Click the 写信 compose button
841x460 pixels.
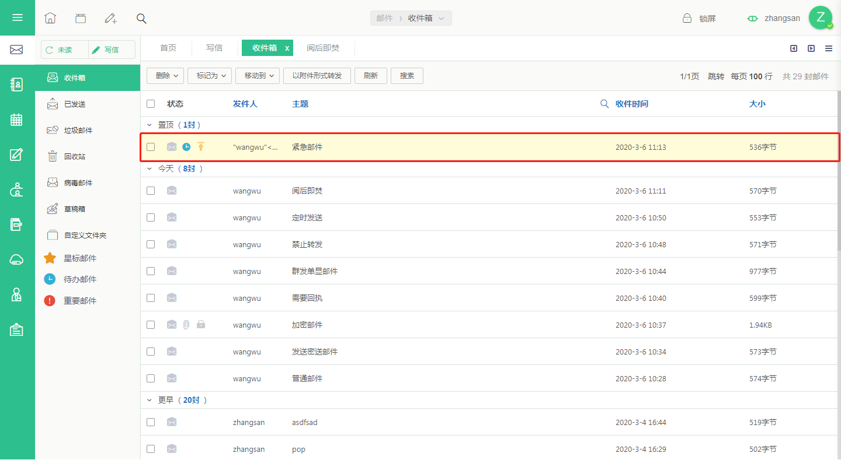click(x=112, y=50)
